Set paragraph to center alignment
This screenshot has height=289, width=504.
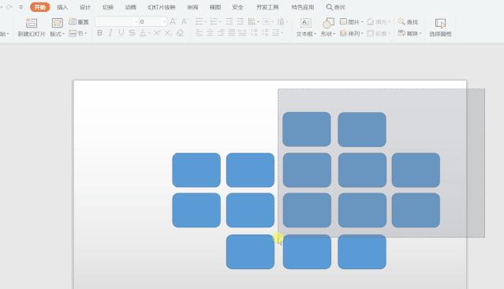point(211,33)
